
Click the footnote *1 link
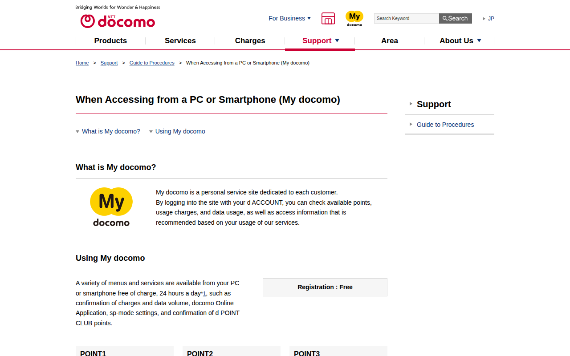(204, 293)
